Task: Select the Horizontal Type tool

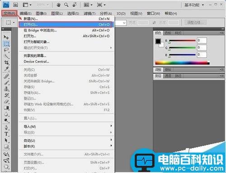Action: 6,134
